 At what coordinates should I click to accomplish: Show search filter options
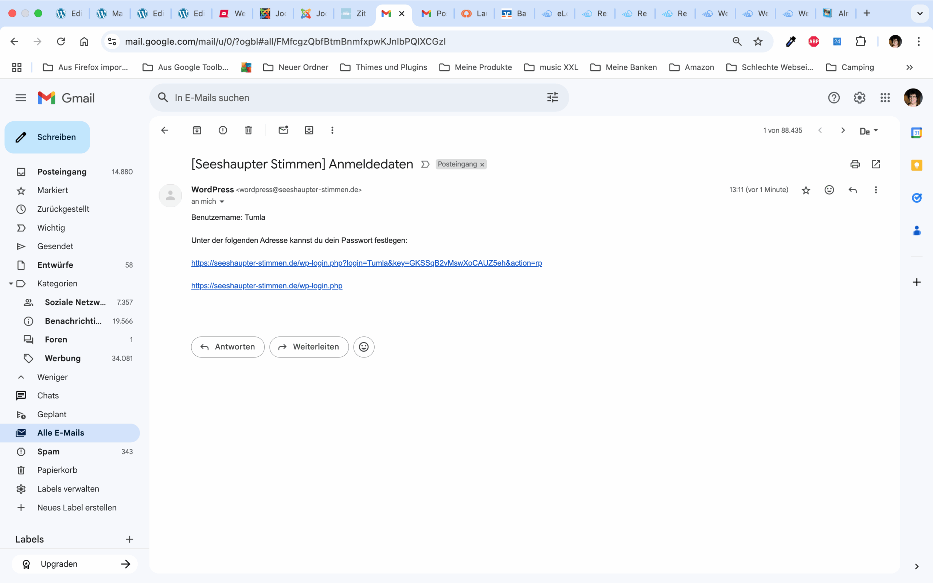(x=553, y=97)
